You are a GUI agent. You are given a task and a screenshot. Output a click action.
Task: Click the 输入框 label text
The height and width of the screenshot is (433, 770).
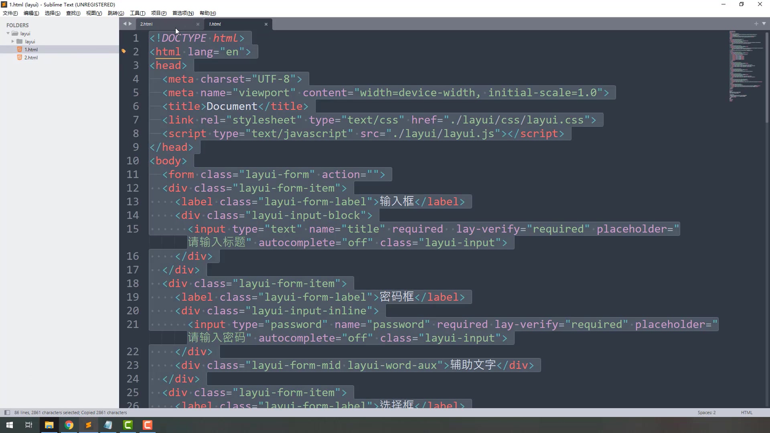click(x=397, y=201)
